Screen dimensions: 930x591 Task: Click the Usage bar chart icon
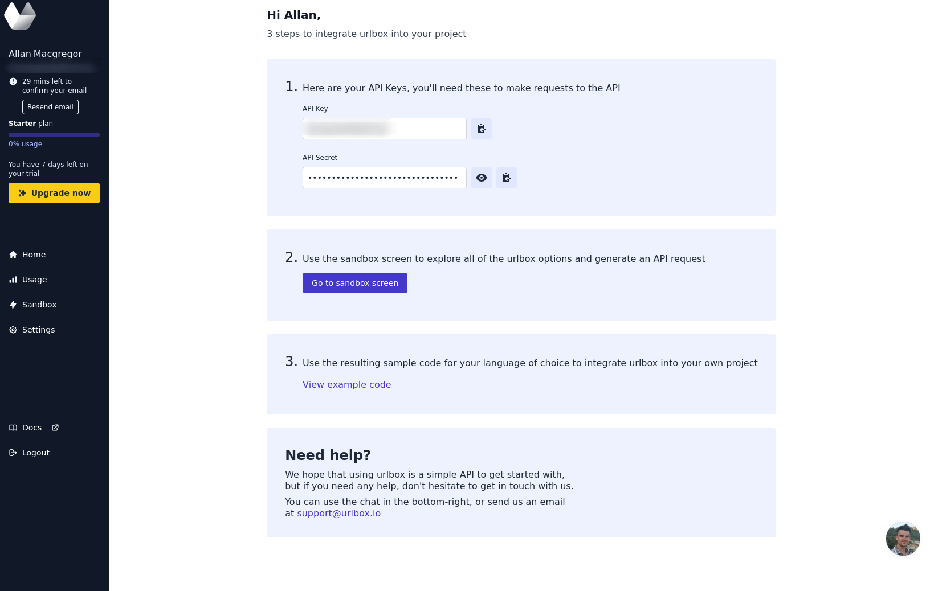[13, 280]
